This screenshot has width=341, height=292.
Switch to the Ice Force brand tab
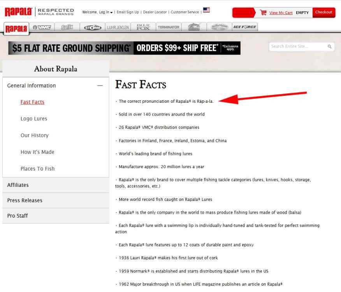pyautogui.click(x=245, y=27)
